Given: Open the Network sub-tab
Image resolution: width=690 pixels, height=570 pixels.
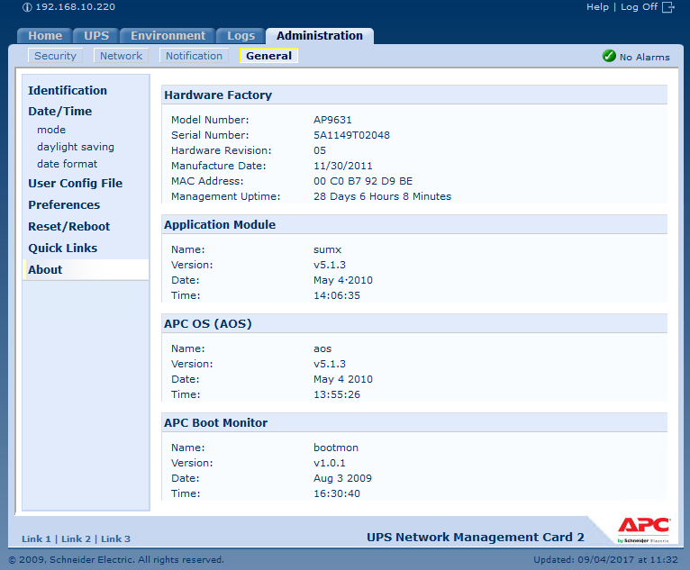Looking at the screenshot, I should pos(121,56).
